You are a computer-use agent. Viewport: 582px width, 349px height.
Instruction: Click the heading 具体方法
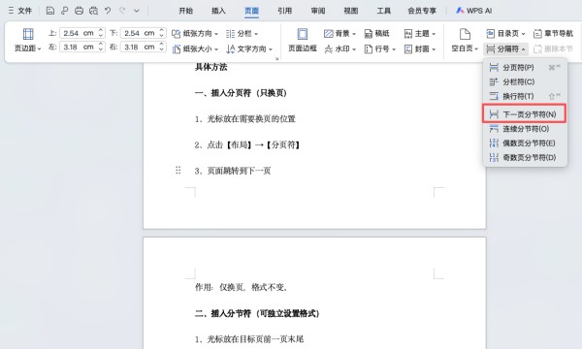coord(210,67)
